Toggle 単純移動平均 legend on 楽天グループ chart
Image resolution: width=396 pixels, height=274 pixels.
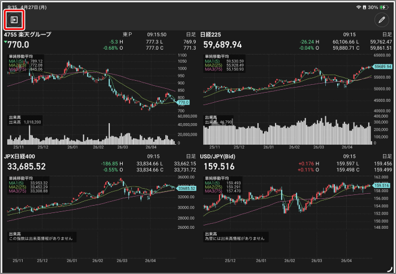click(19, 56)
